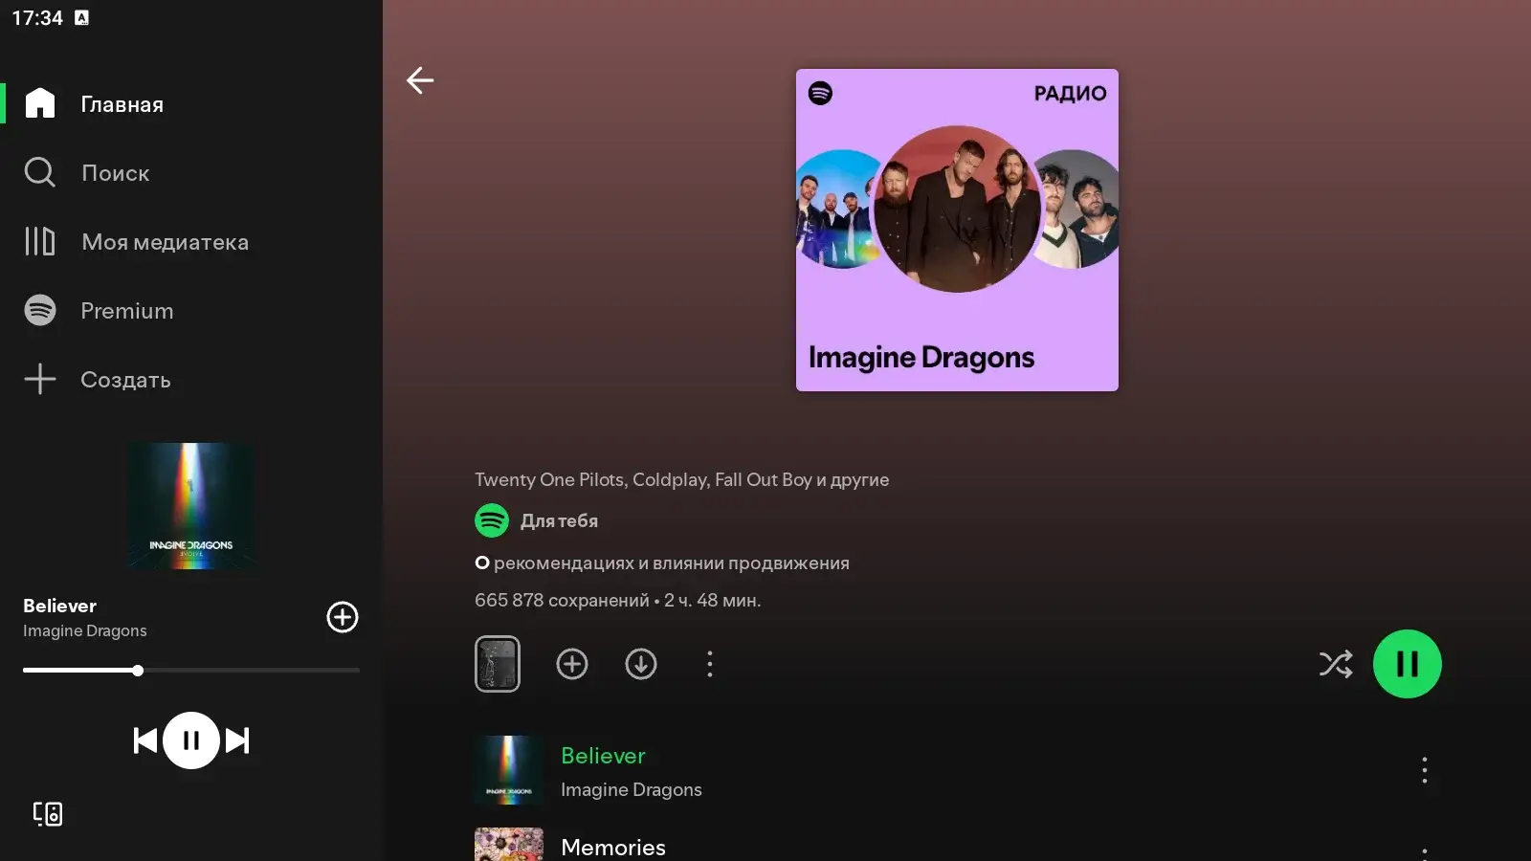Open the Search (Поиск) section
The width and height of the screenshot is (1531, 861).
115,173
